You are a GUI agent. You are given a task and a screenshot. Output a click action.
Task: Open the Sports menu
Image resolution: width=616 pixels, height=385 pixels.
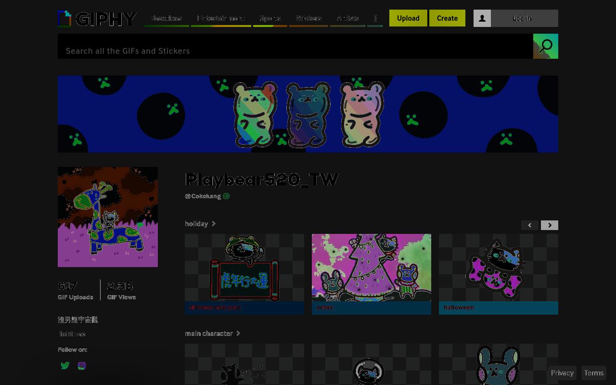coord(270,18)
